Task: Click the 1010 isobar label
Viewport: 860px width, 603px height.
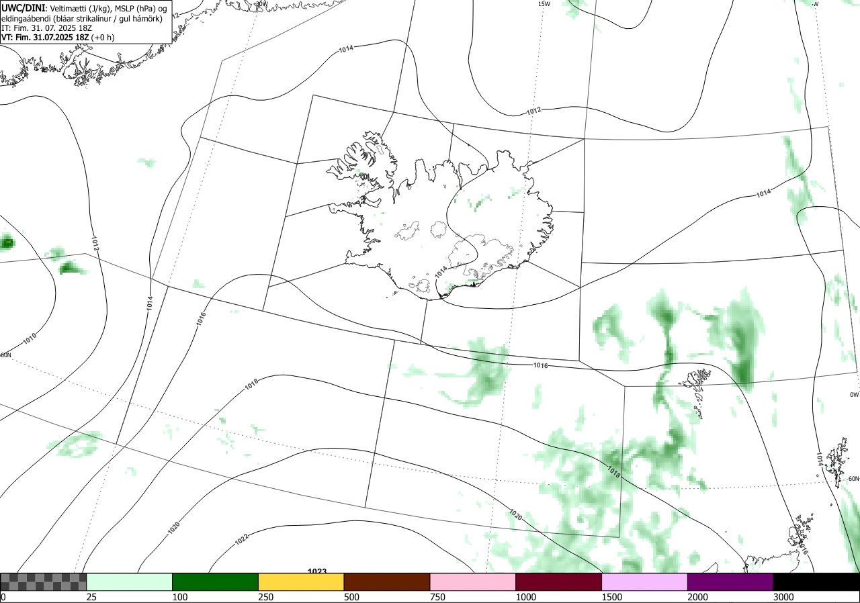Action: coord(30,338)
